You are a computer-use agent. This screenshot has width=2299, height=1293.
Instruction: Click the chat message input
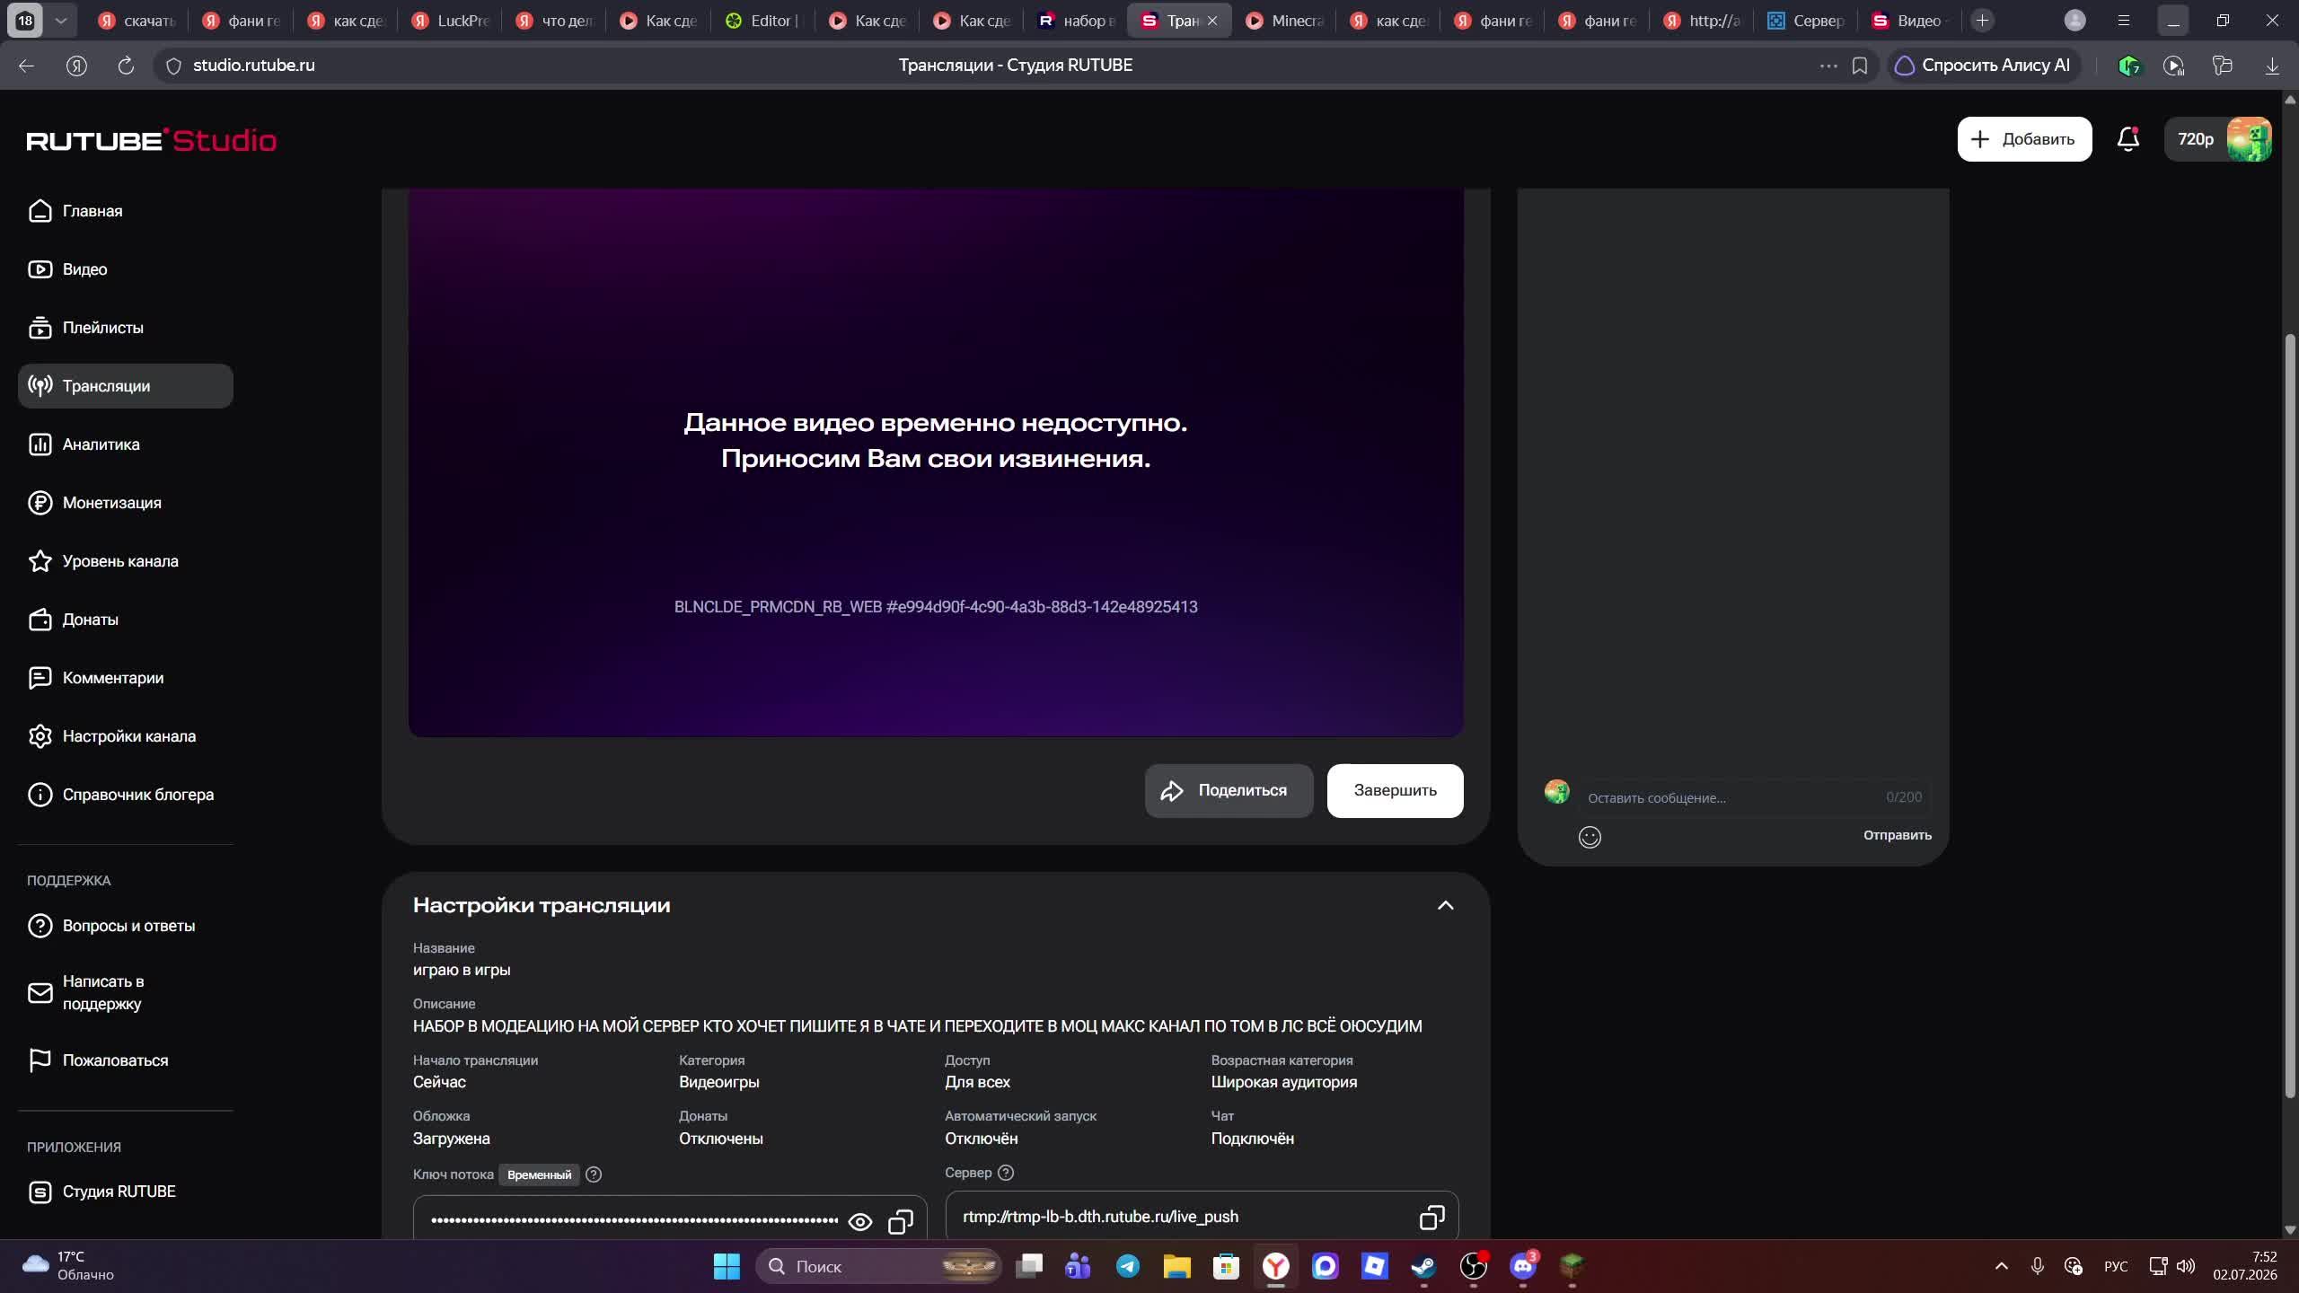1754,797
